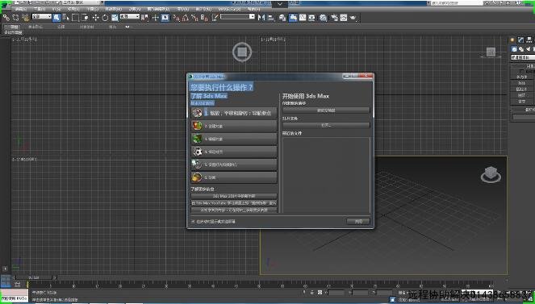Open the Schematic View icon
535x304 pixels.
coord(311,18)
